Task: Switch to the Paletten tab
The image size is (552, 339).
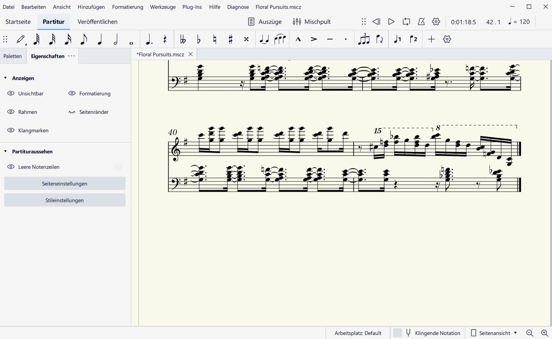Action: (x=13, y=56)
